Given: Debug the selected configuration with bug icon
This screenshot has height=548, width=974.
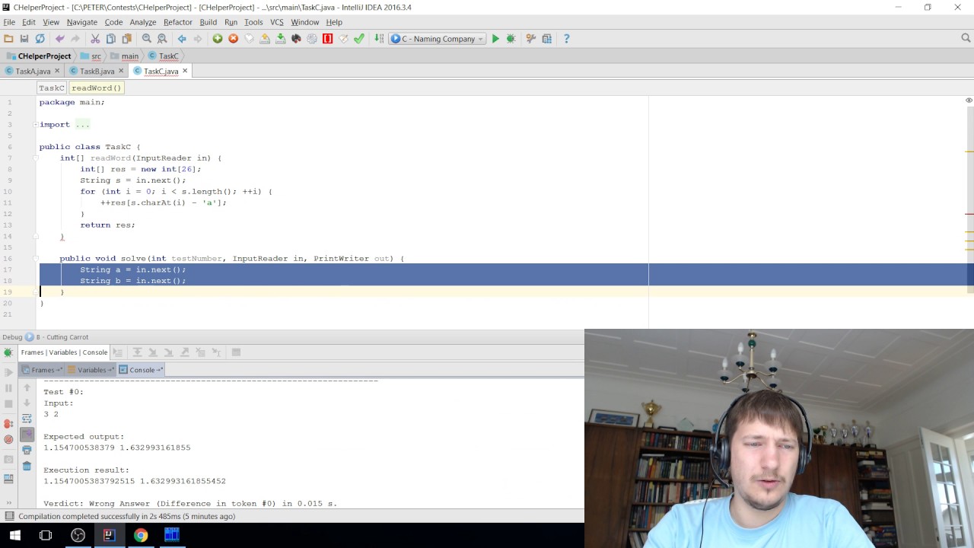Looking at the screenshot, I should (x=511, y=39).
